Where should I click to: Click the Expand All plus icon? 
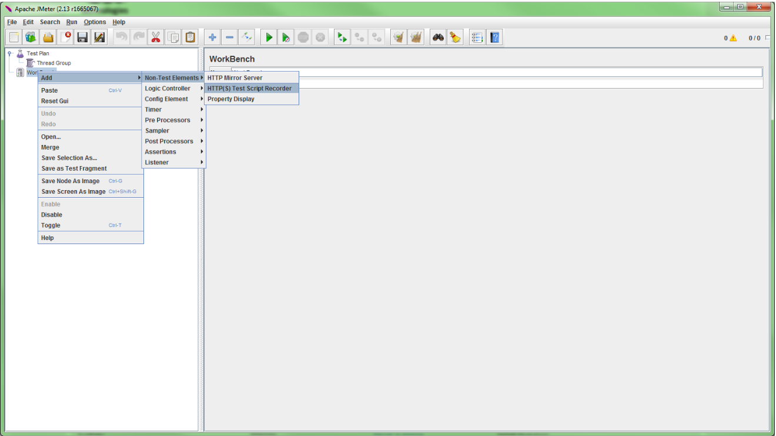[x=213, y=38]
